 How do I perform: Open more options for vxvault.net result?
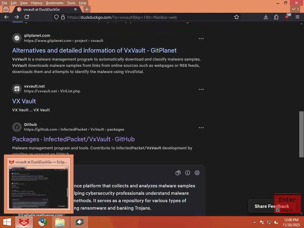(201, 89)
